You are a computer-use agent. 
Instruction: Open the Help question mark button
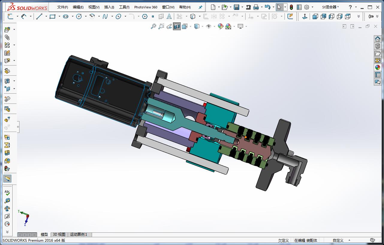click(350, 7)
